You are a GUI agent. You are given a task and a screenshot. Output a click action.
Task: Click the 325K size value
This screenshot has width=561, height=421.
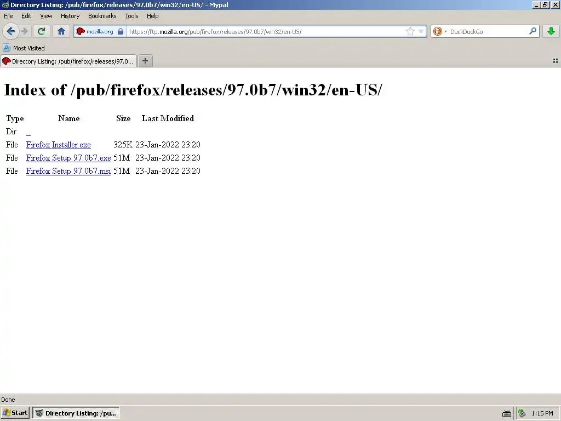point(123,145)
